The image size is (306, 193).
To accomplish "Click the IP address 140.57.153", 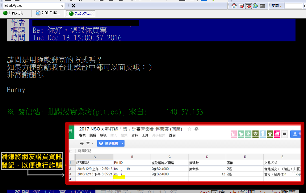I will pos(185,112).
